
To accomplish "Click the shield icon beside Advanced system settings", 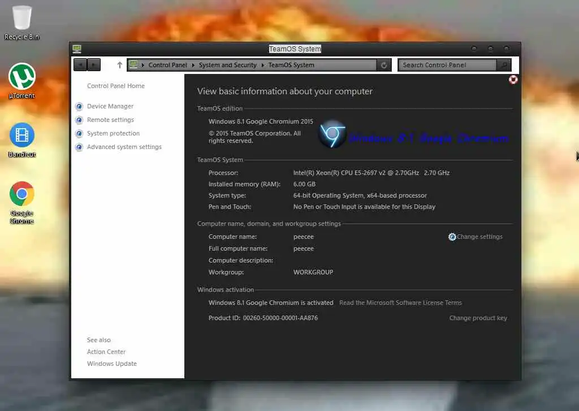I will (79, 147).
